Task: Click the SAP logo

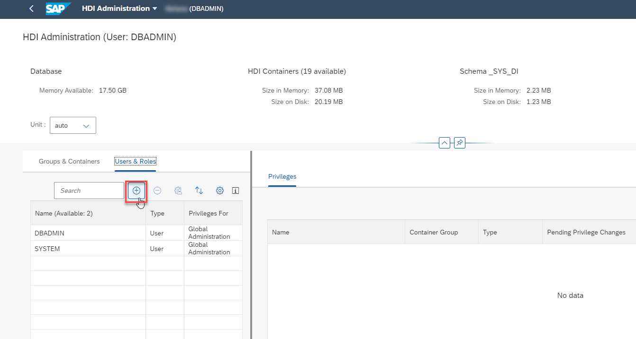Action: click(58, 9)
